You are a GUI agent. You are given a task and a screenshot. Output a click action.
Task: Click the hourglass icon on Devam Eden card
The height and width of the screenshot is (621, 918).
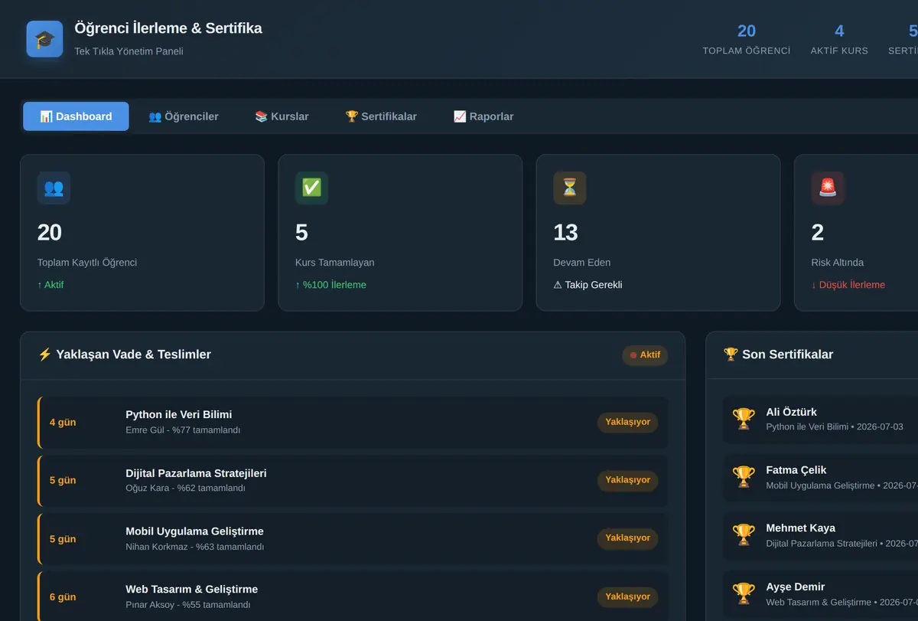click(x=570, y=188)
